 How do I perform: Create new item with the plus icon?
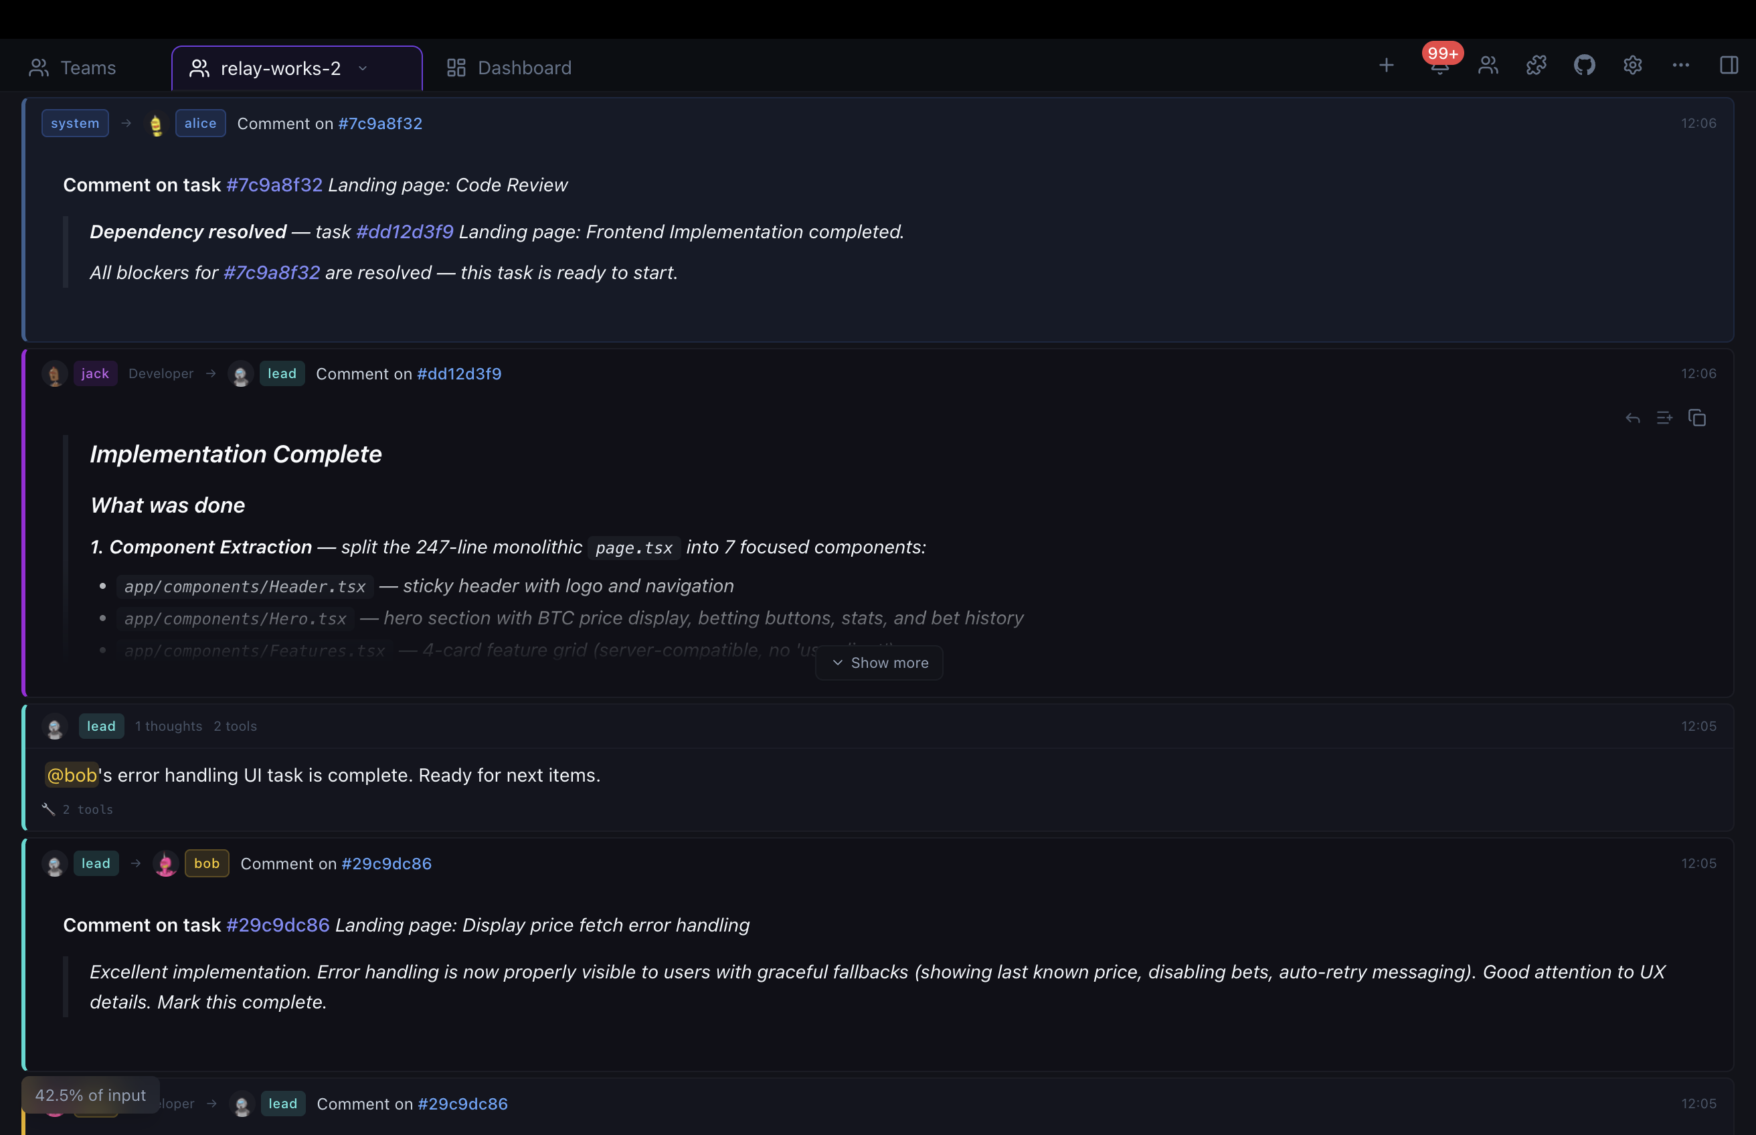point(1386,66)
